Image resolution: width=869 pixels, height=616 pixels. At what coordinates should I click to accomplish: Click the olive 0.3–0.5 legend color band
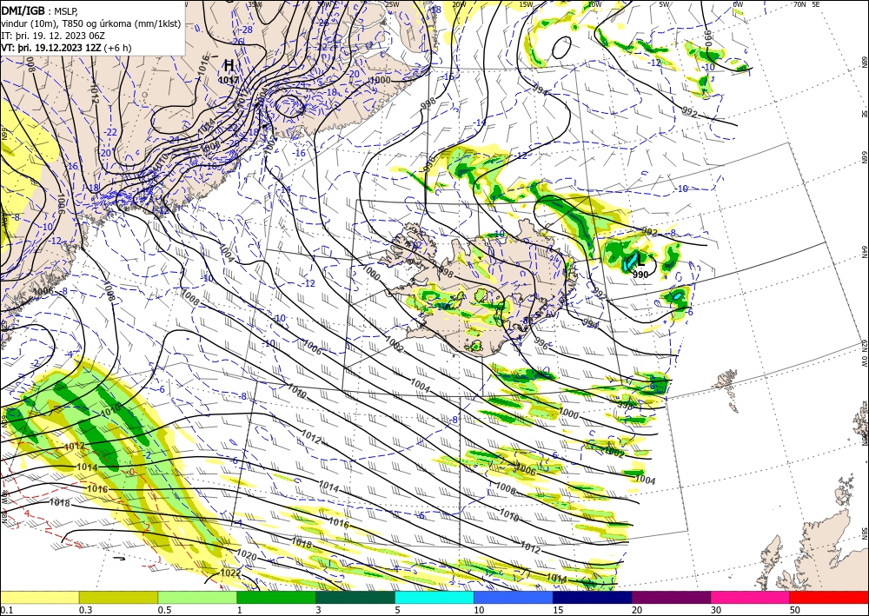118,597
